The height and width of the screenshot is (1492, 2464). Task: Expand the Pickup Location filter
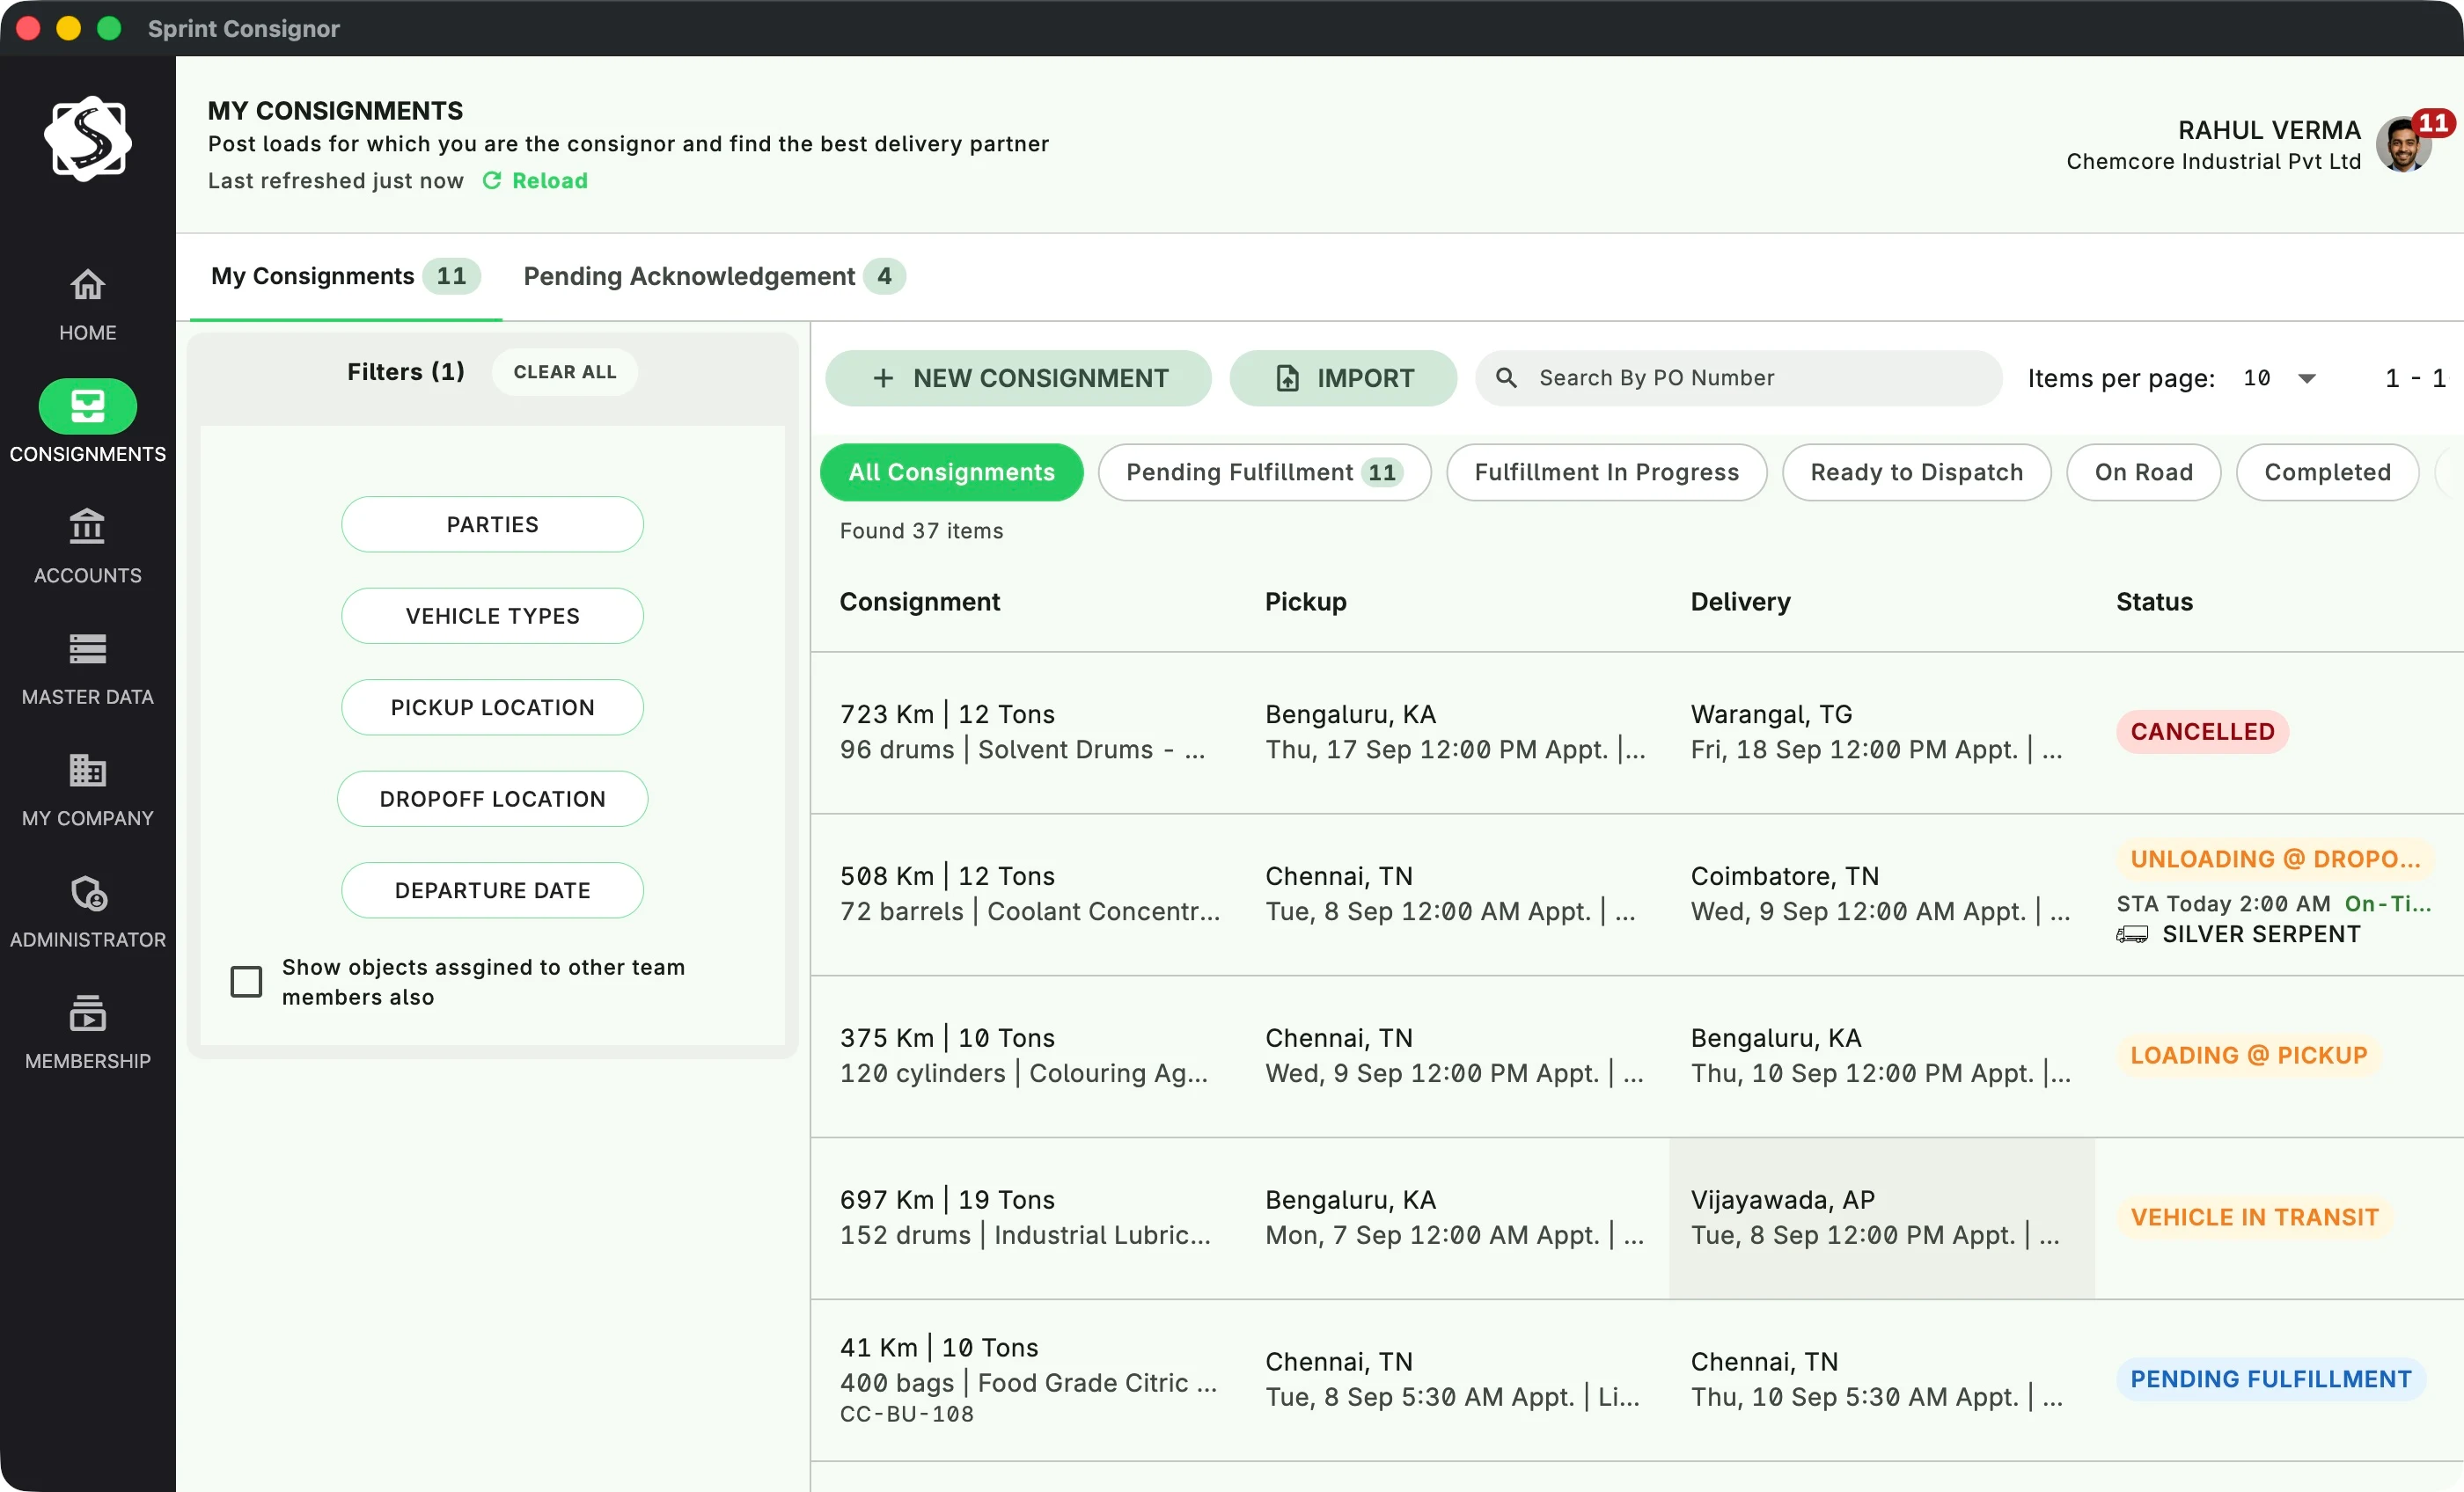pyautogui.click(x=492, y=708)
